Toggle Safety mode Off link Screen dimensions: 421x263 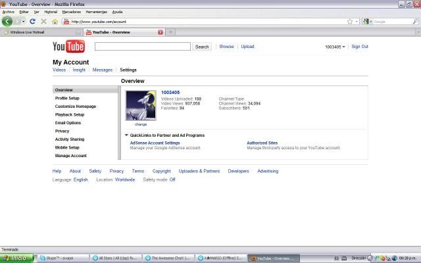coord(172,179)
